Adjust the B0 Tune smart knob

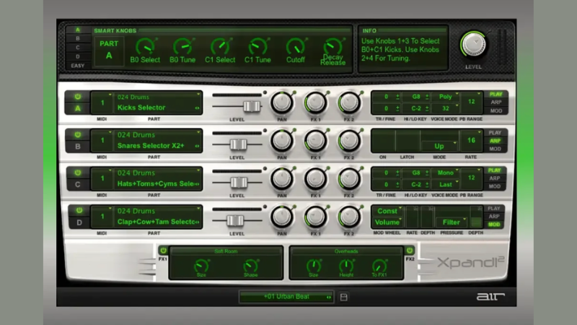(182, 47)
